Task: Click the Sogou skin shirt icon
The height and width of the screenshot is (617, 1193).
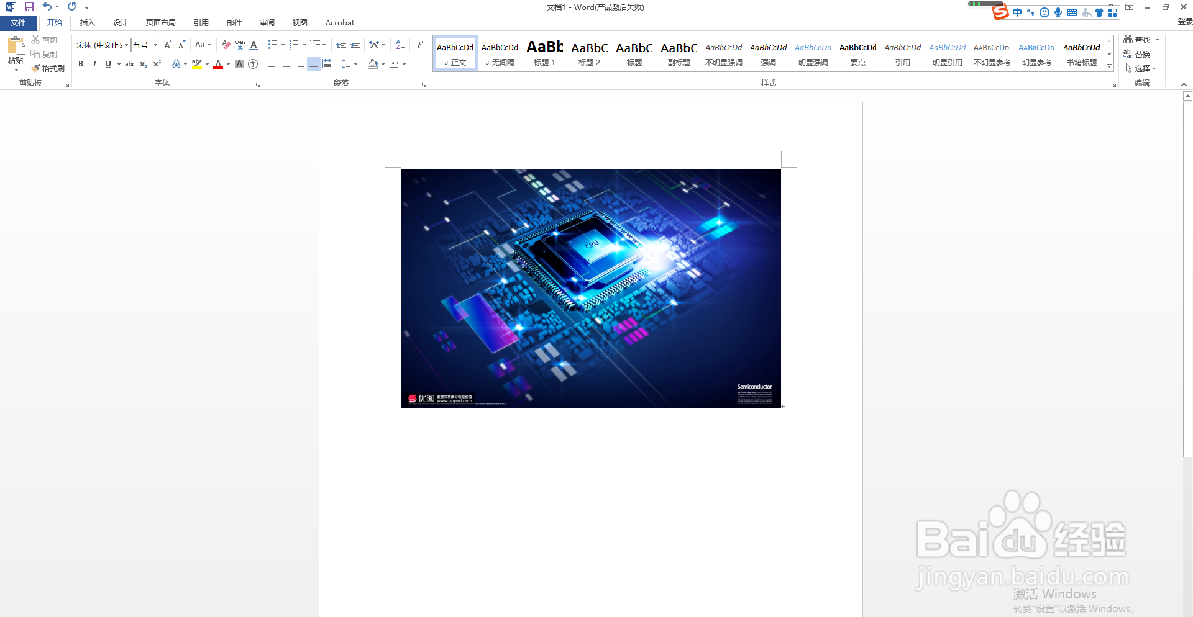Action: (1099, 12)
